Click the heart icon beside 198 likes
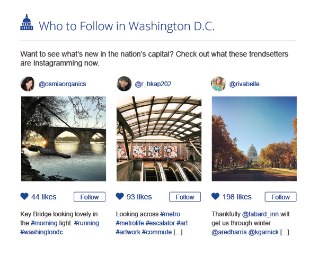The height and width of the screenshot is (256, 318). coord(215,197)
